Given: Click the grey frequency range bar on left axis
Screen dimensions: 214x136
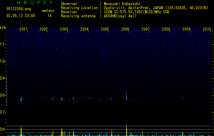Looking at the screenshot, I should click(x=7, y=90).
